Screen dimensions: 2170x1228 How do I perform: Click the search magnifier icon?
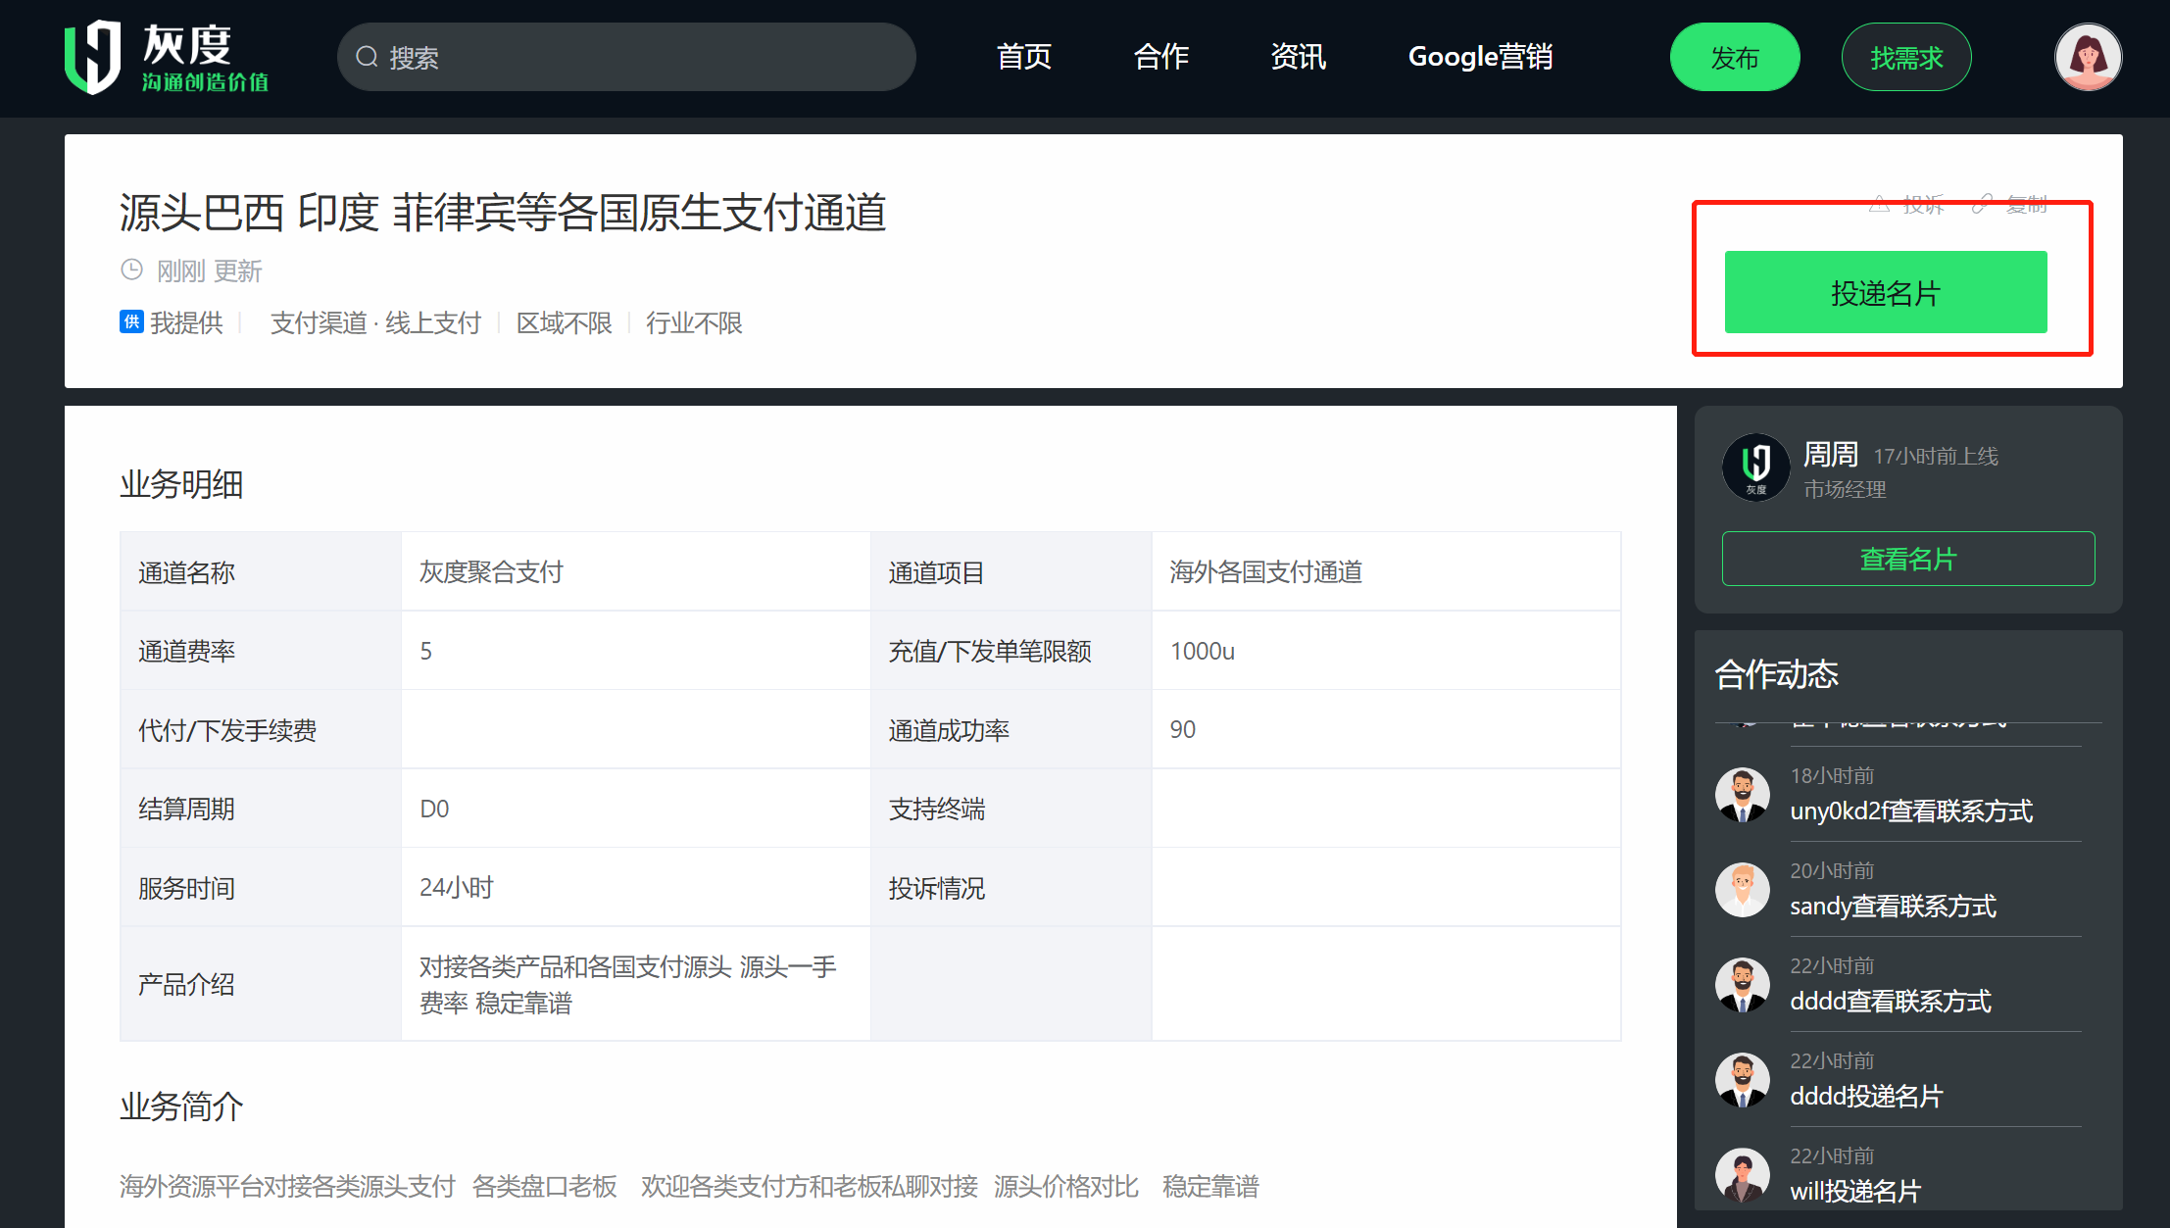[x=367, y=57]
